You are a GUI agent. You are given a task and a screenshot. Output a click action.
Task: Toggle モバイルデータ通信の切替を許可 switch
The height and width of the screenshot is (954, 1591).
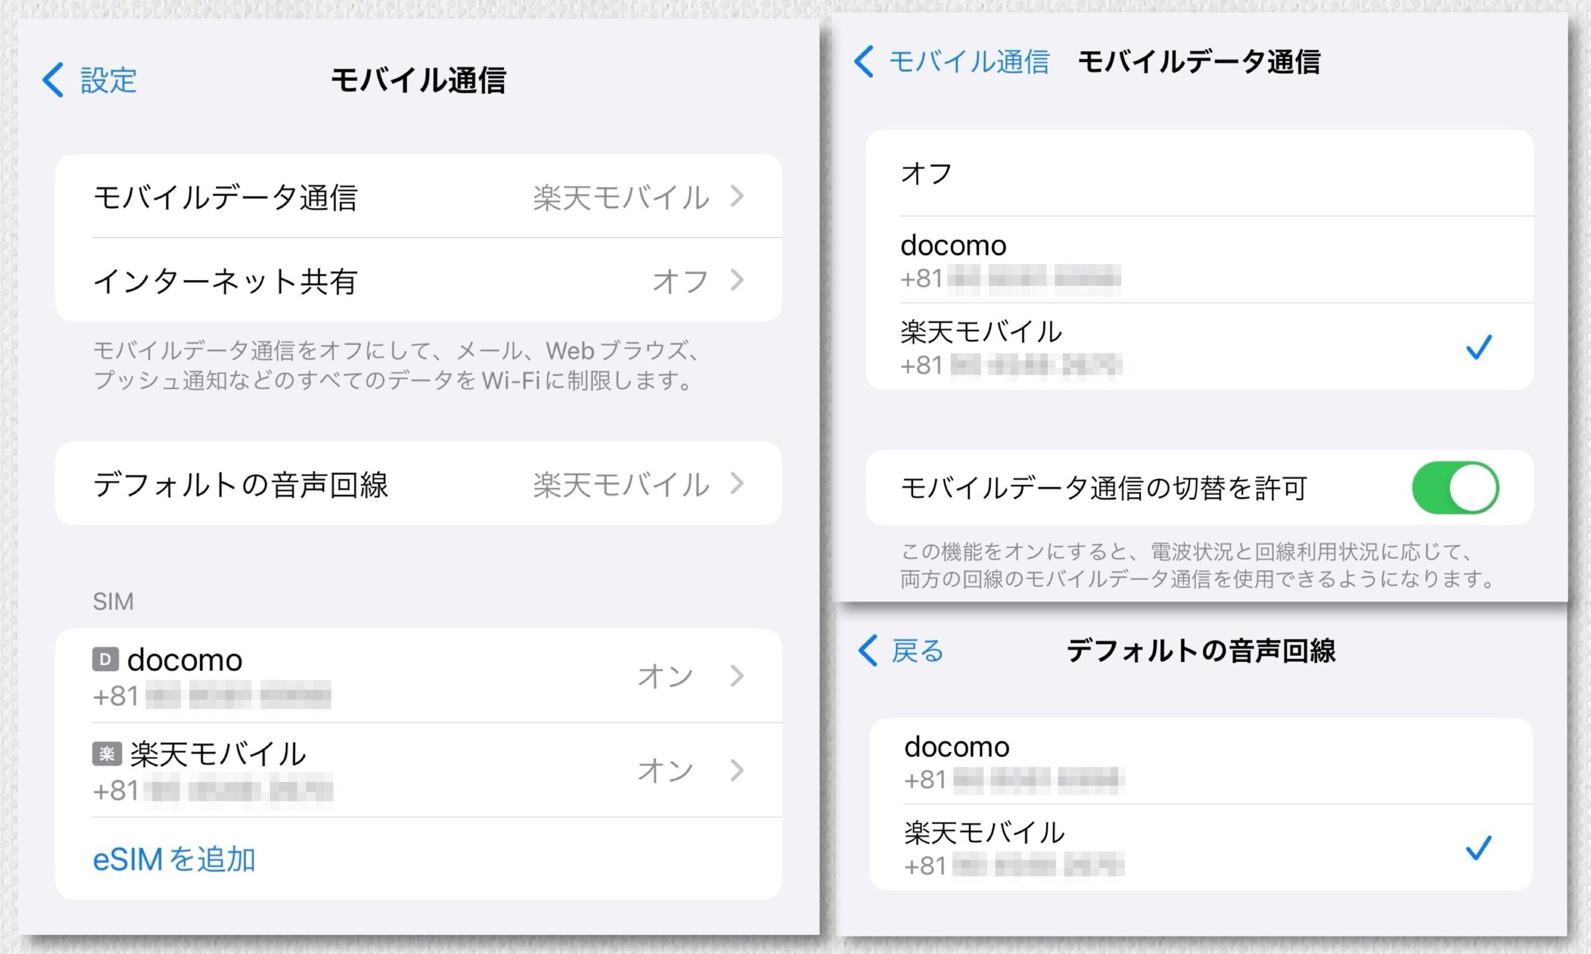1455,488
